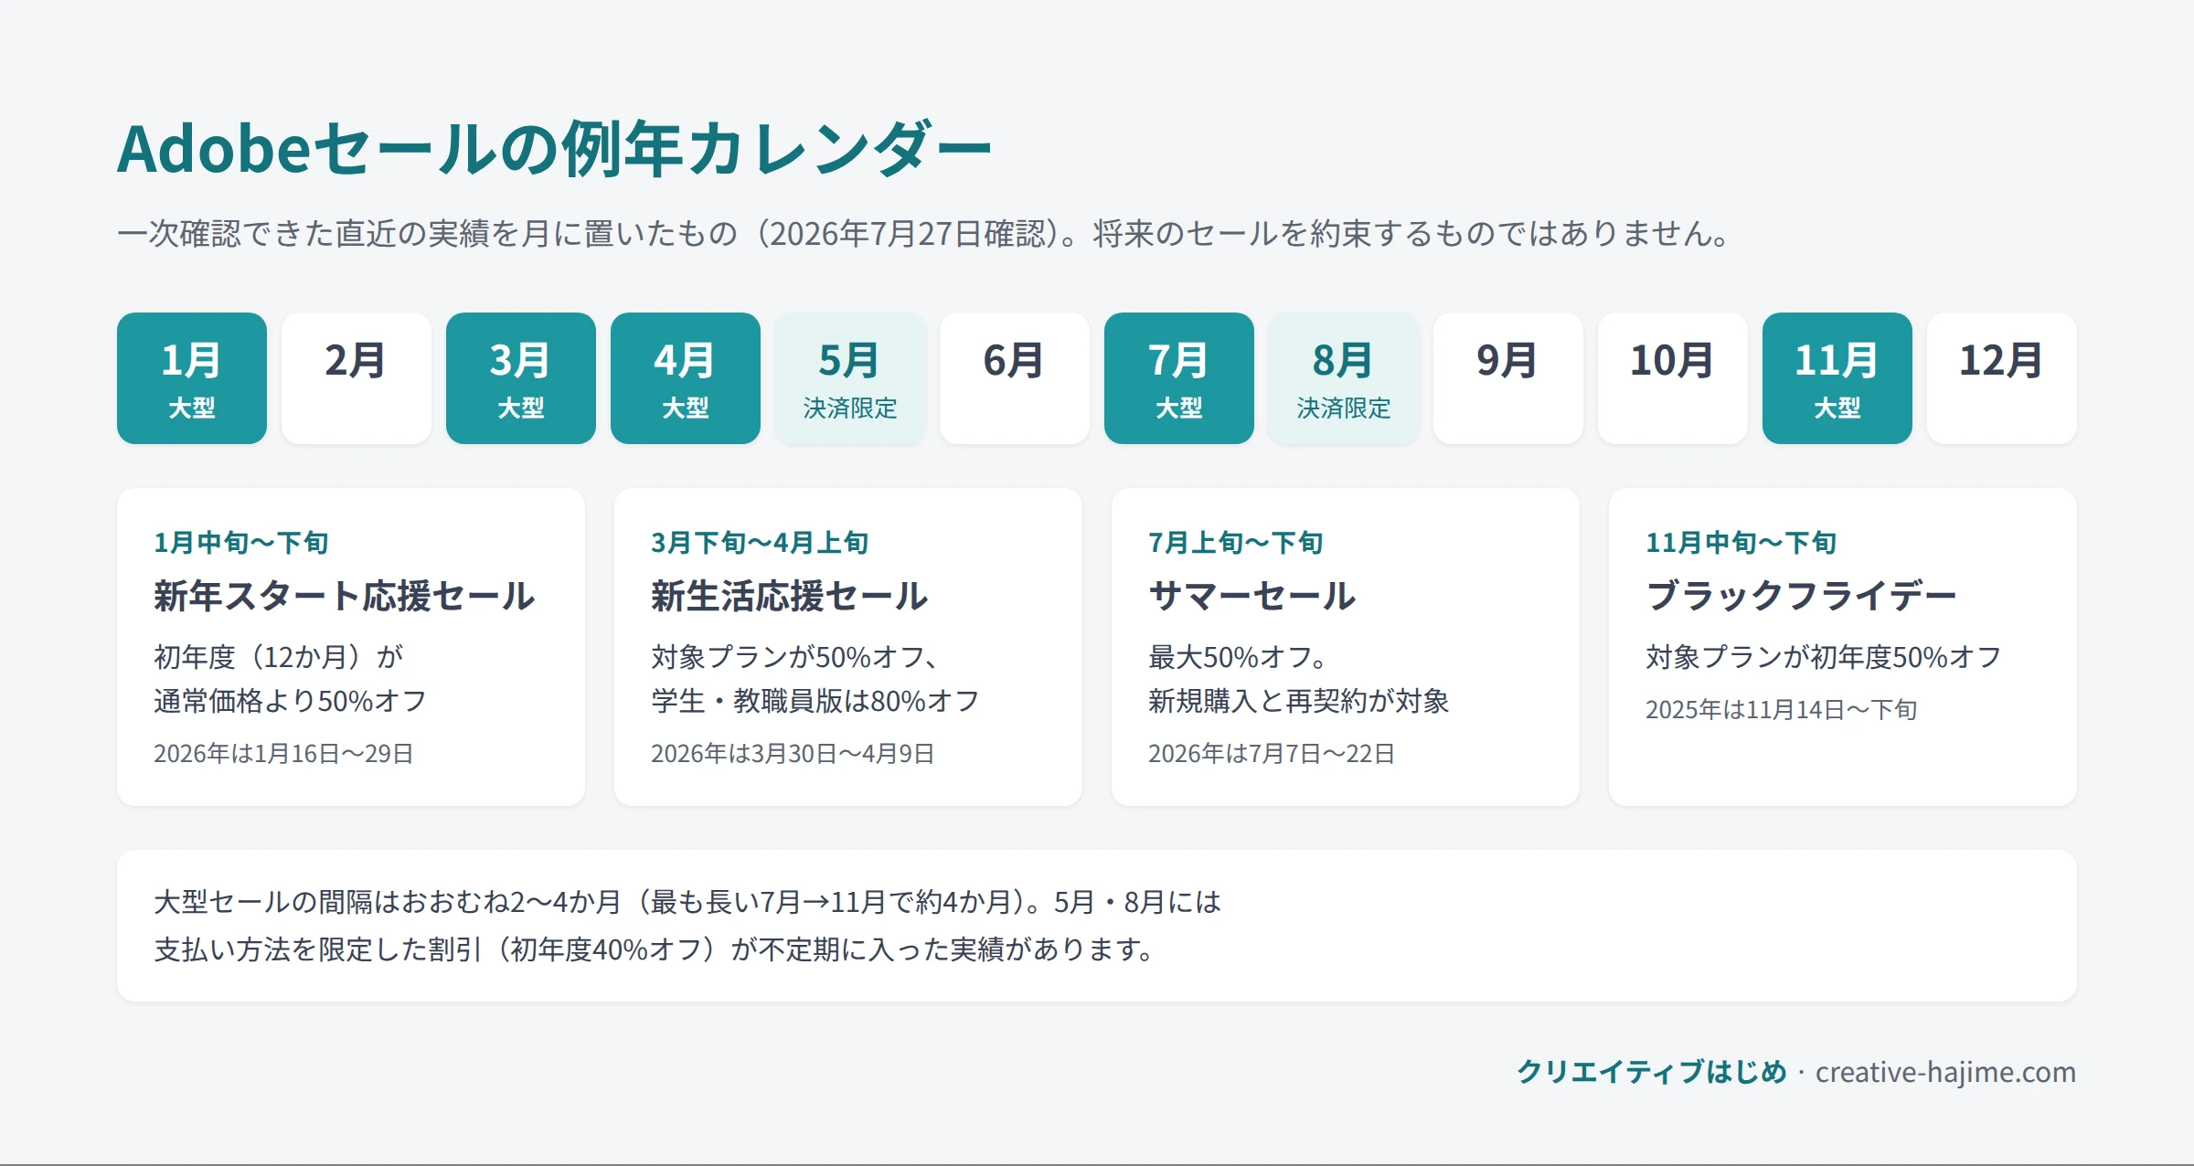The height and width of the screenshot is (1166, 2194).
Task: Click the text 対象プランが初年度50%オフ
Action: click(1824, 657)
